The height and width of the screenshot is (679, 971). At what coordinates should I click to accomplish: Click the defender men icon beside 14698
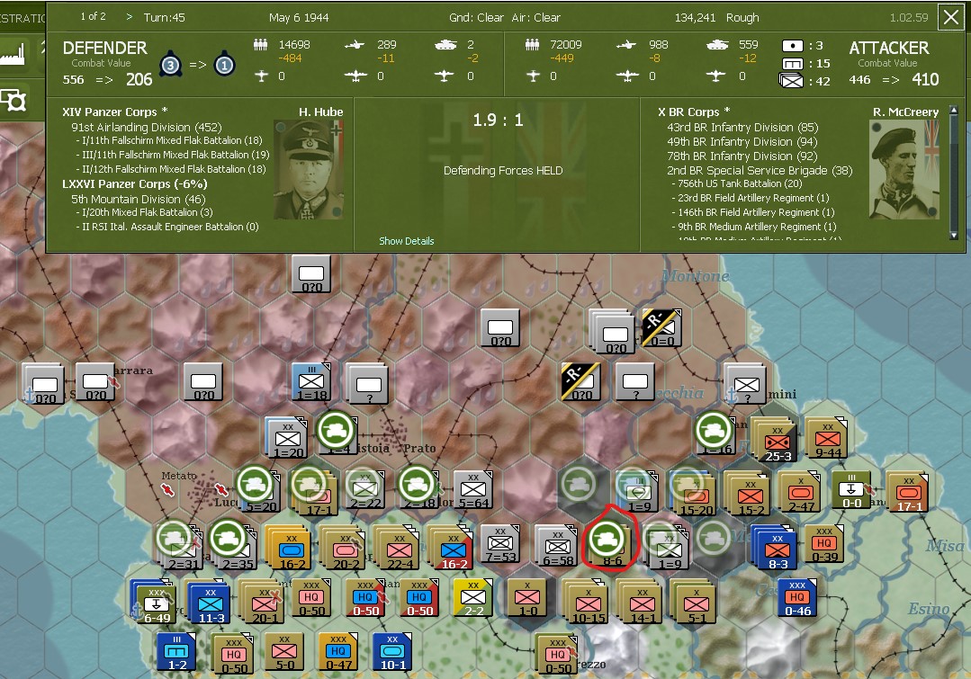pyautogui.click(x=261, y=45)
